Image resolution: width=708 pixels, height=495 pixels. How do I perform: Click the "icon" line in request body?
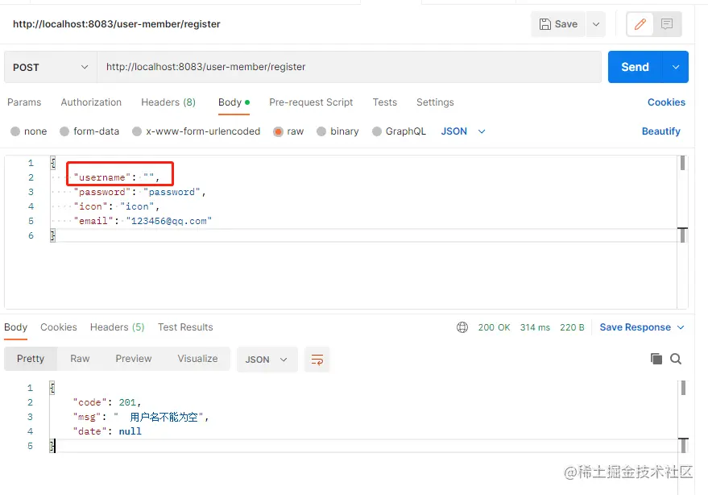point(117,206)
